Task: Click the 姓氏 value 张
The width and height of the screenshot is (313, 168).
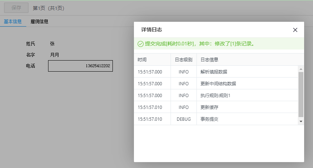Action: (52, 44)
